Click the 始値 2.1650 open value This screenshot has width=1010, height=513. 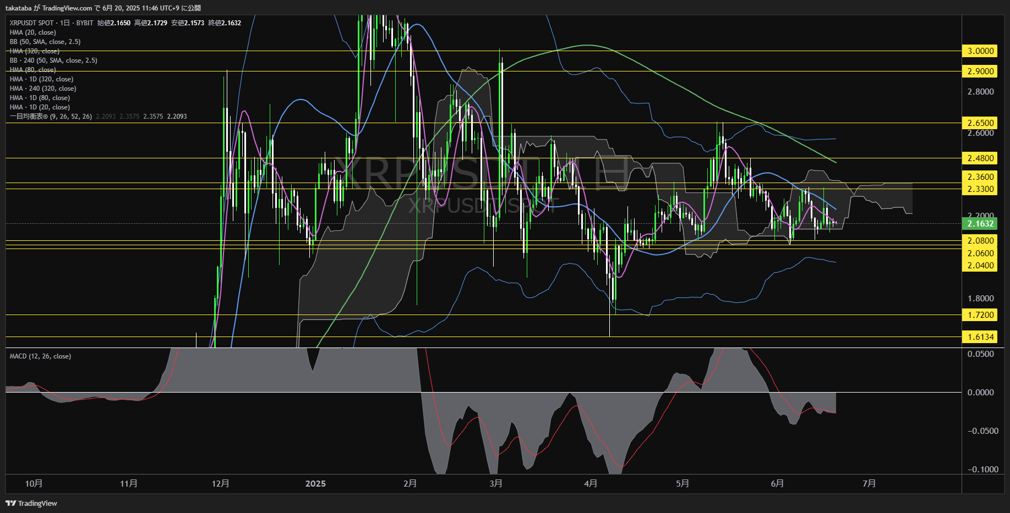(114, 23)
